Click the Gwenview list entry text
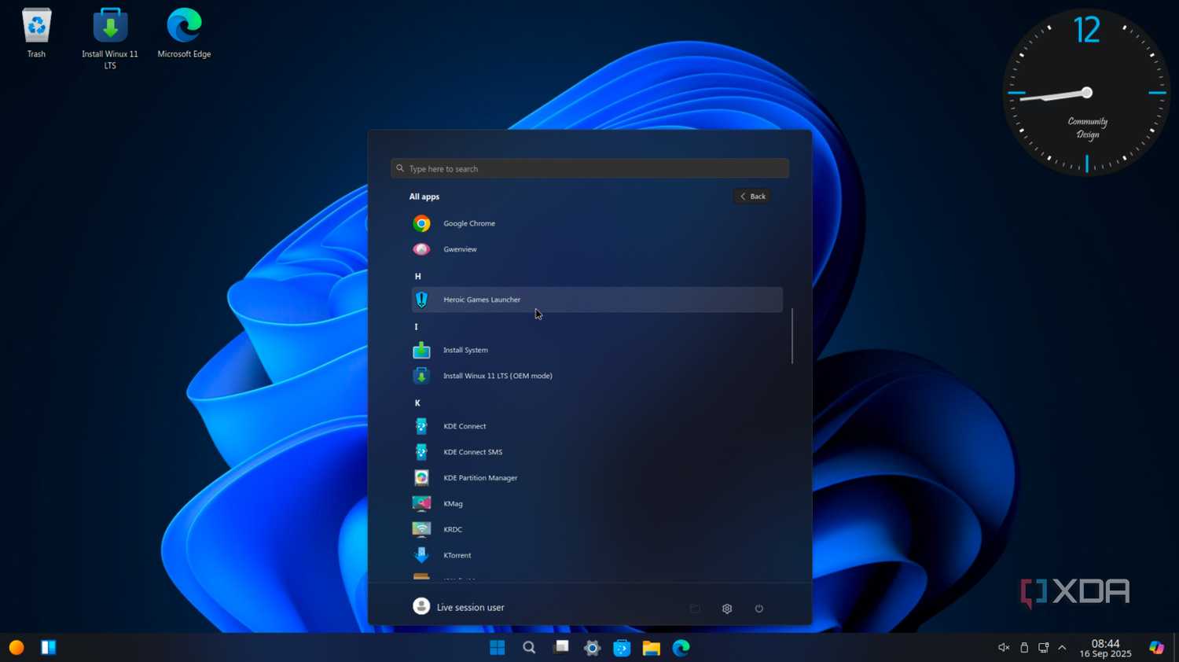The height and width of the screenshot is (662, 1179). coord(460,249)
